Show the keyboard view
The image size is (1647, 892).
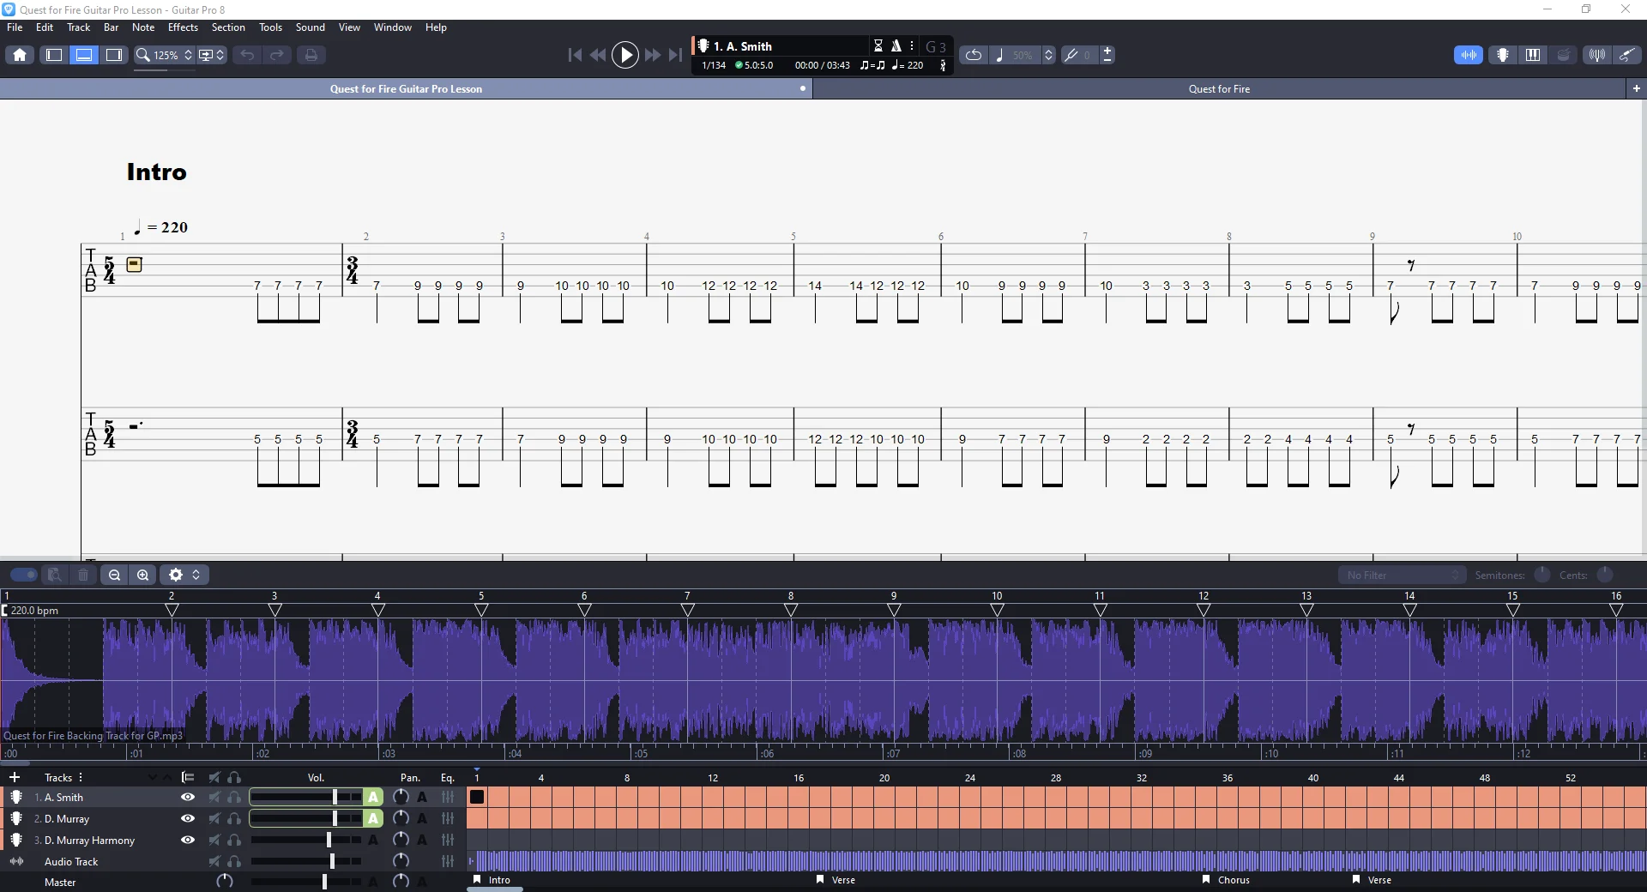(x=1533, y=55)
